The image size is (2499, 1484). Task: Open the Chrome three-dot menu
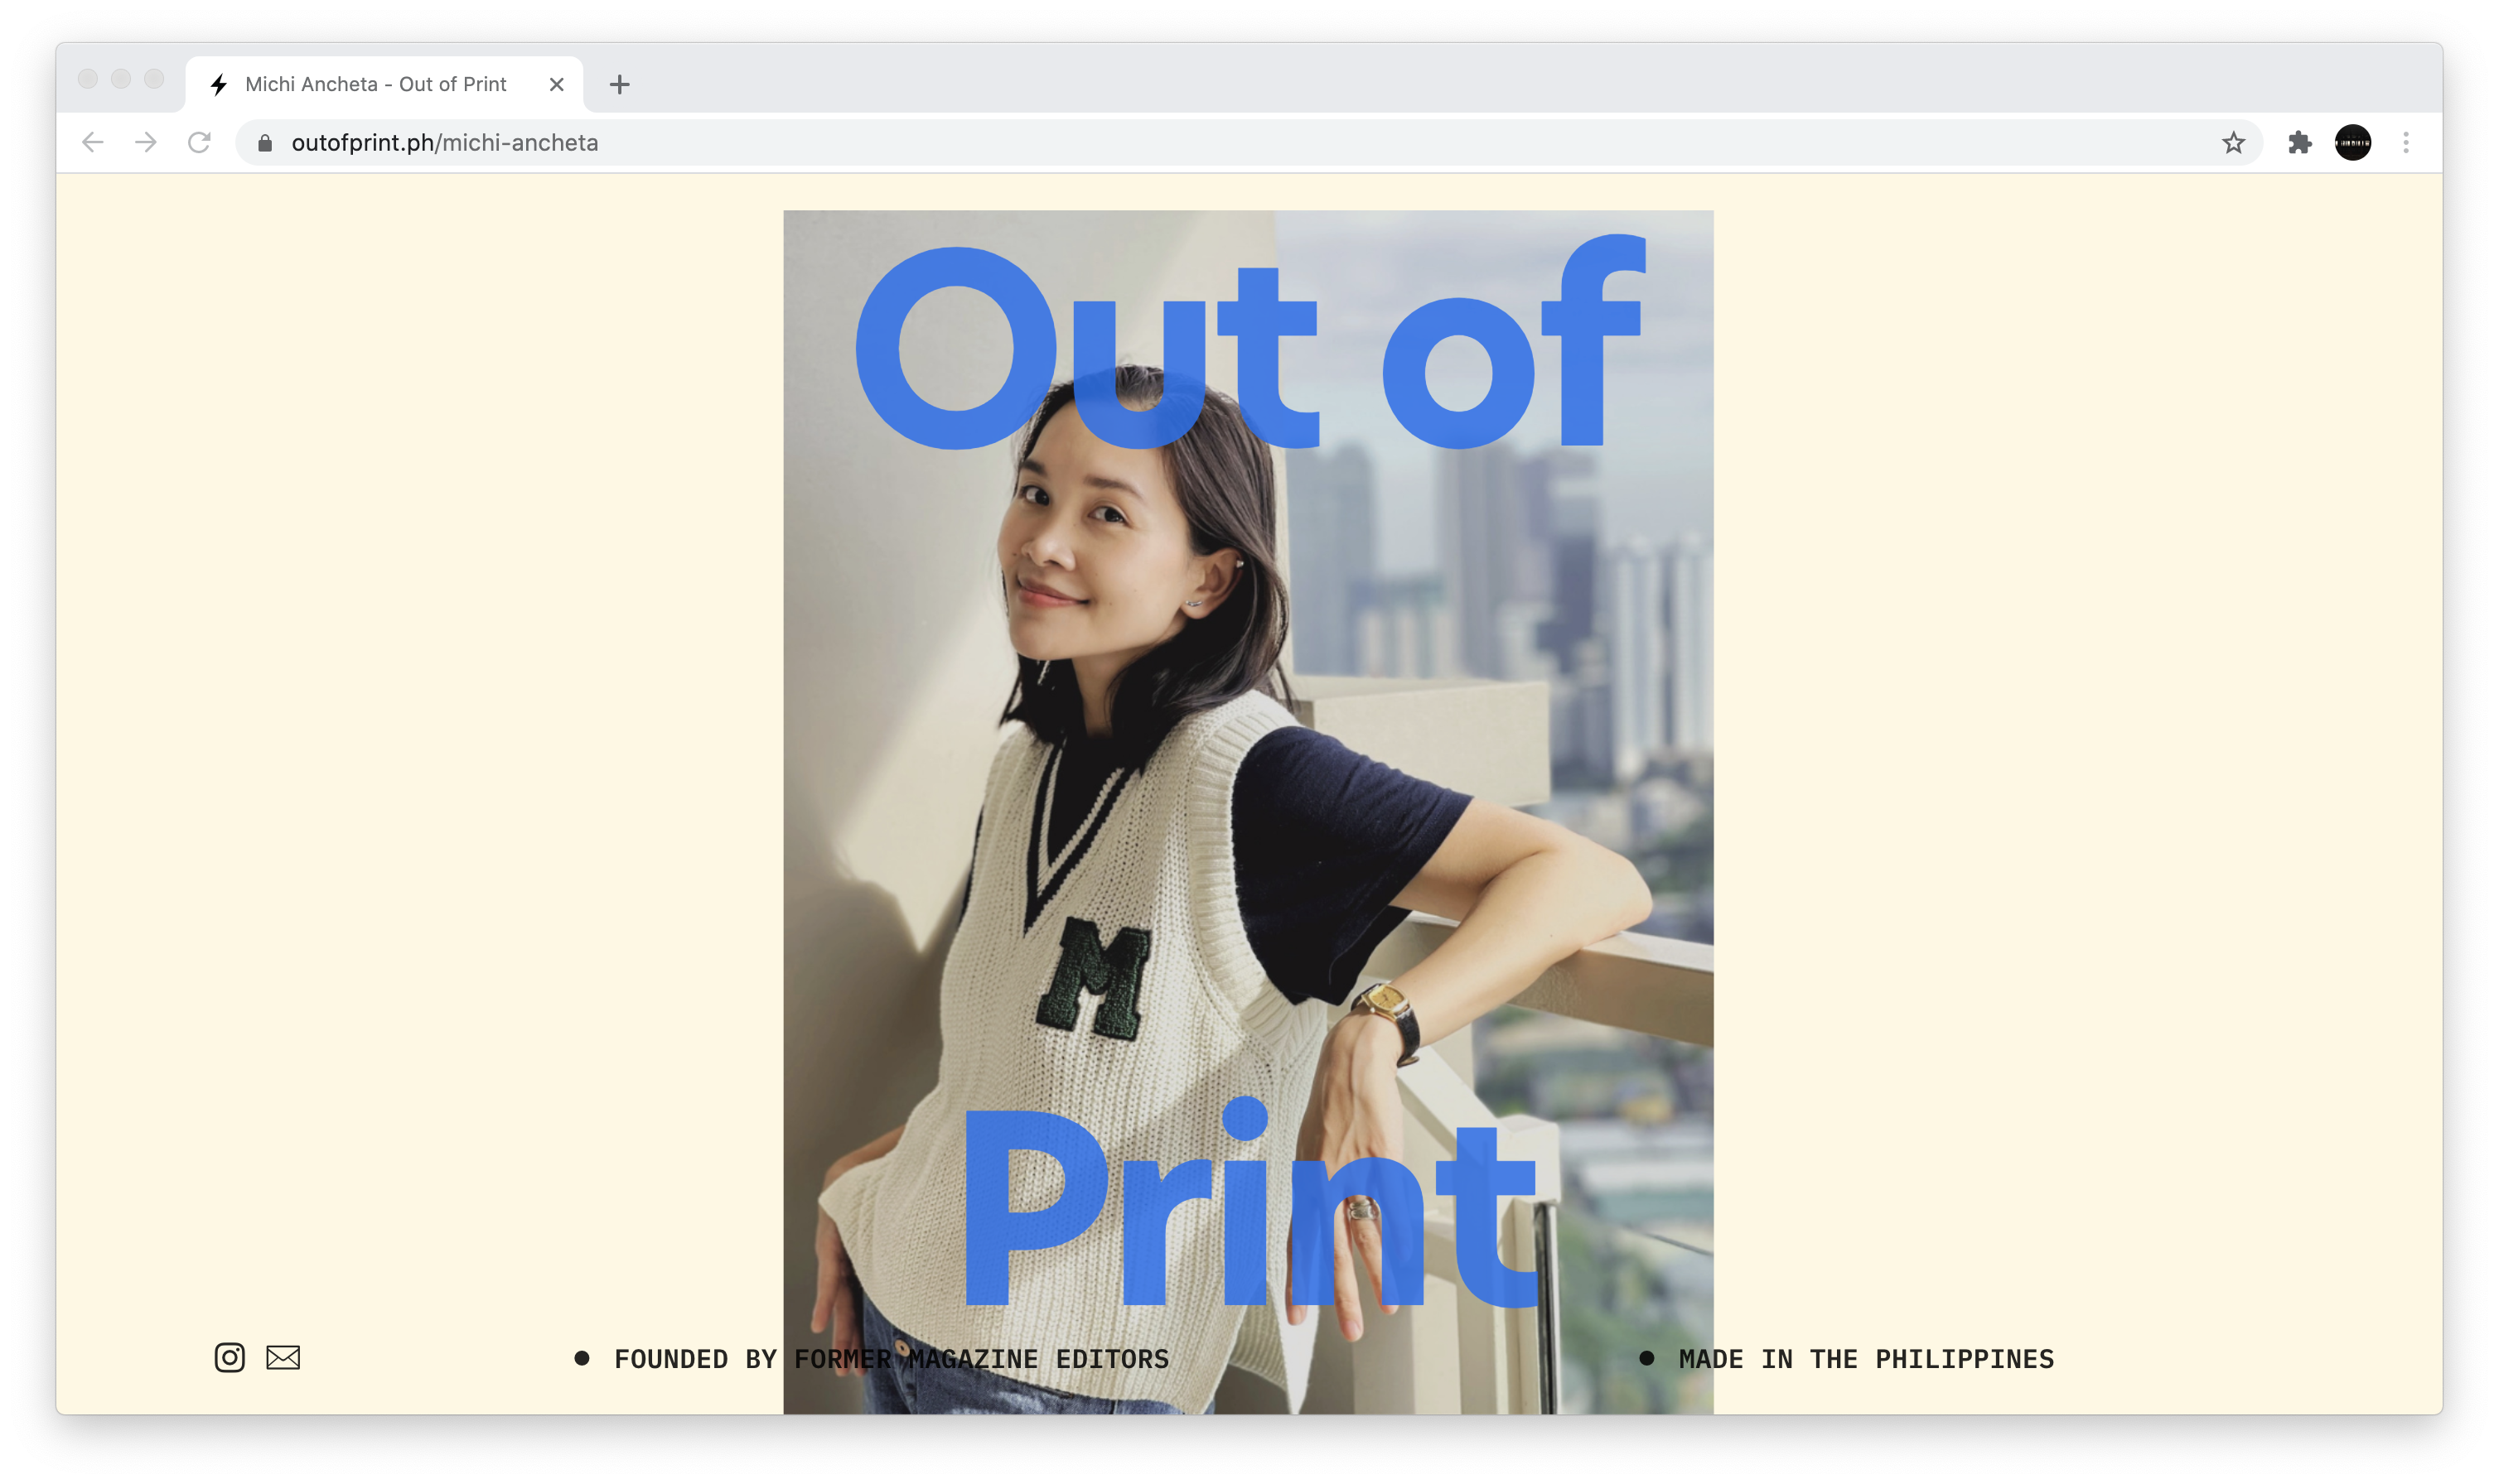pos(2405,143)
